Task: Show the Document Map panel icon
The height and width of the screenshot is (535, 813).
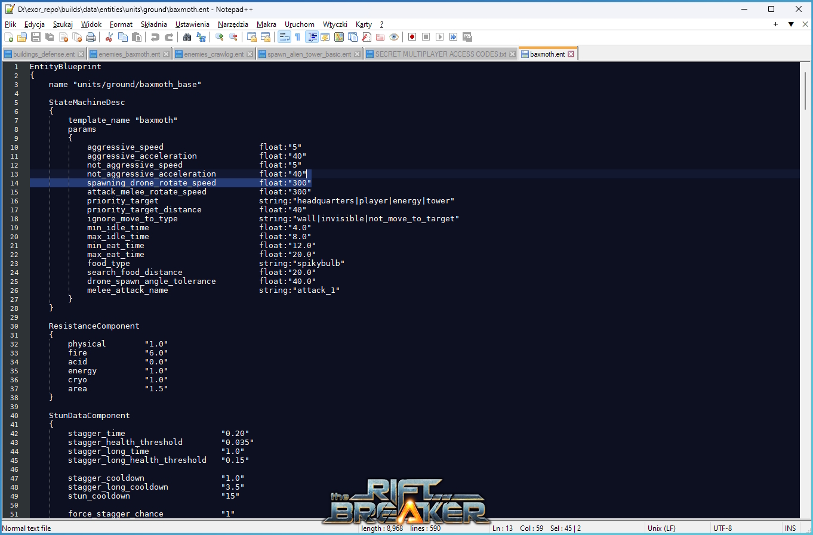Action: click(338, 37)
